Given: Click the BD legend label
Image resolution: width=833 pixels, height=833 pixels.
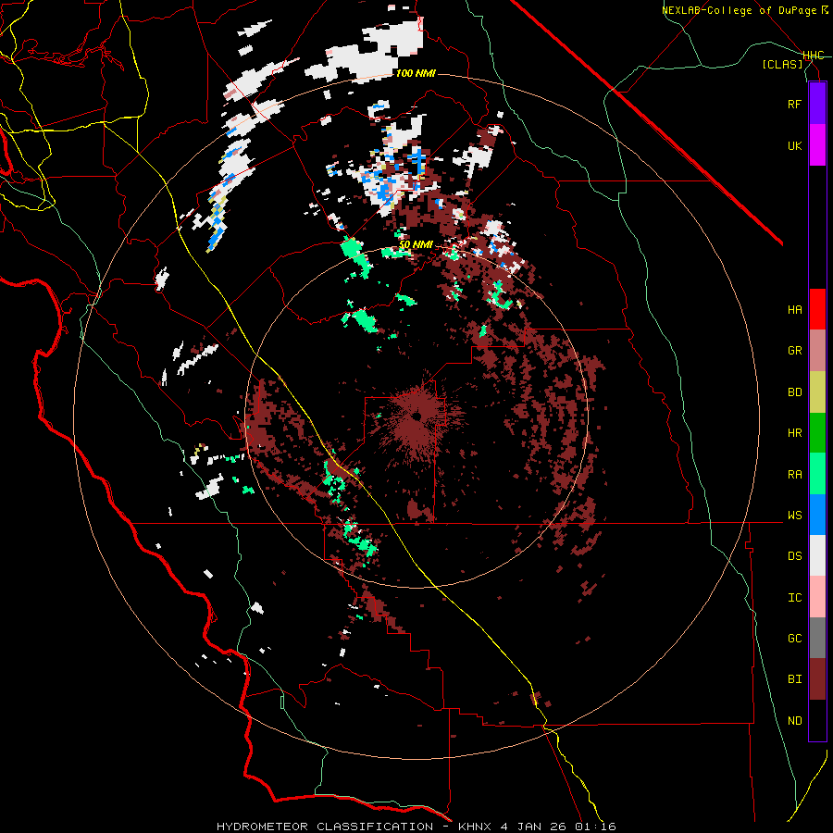Looking at the screenshot, I should click(794, 392).
